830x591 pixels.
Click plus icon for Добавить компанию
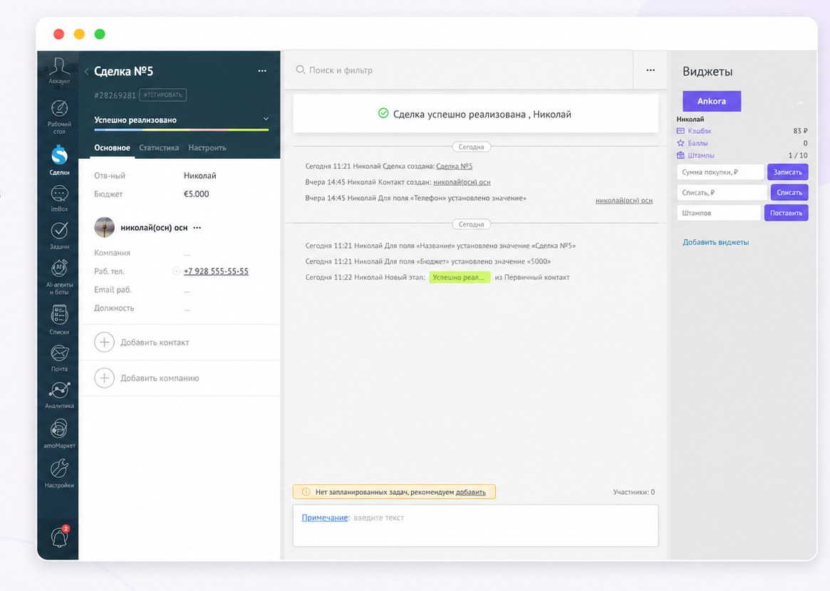coord(104,378)
